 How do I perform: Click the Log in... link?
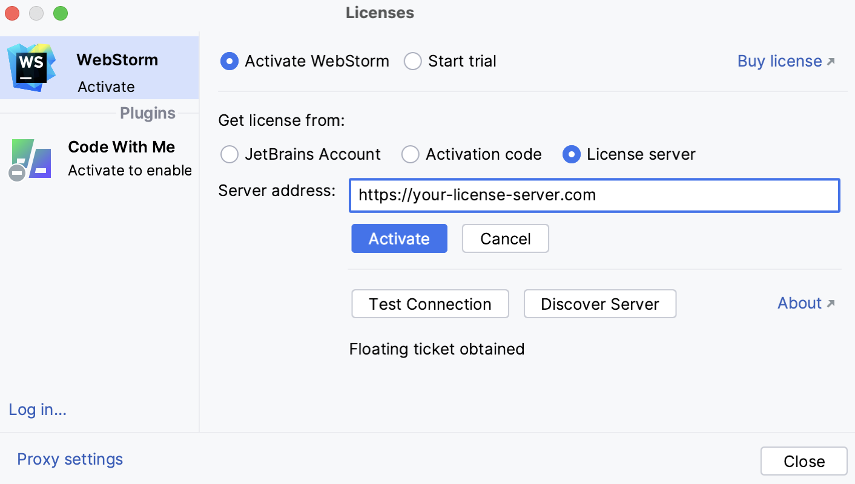(x=38, y=410)
